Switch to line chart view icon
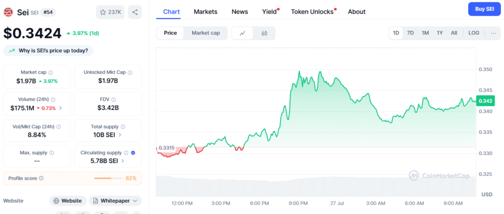 (242, 33)
